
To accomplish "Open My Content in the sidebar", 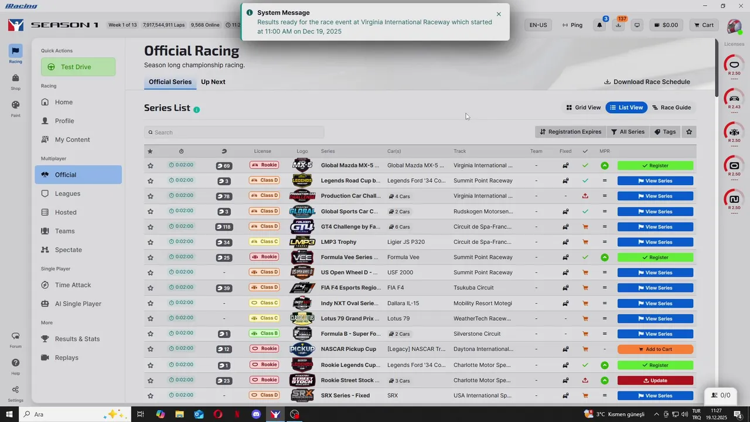I will point(78,139).
